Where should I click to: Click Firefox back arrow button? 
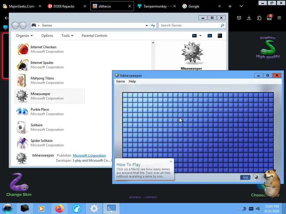7,18
